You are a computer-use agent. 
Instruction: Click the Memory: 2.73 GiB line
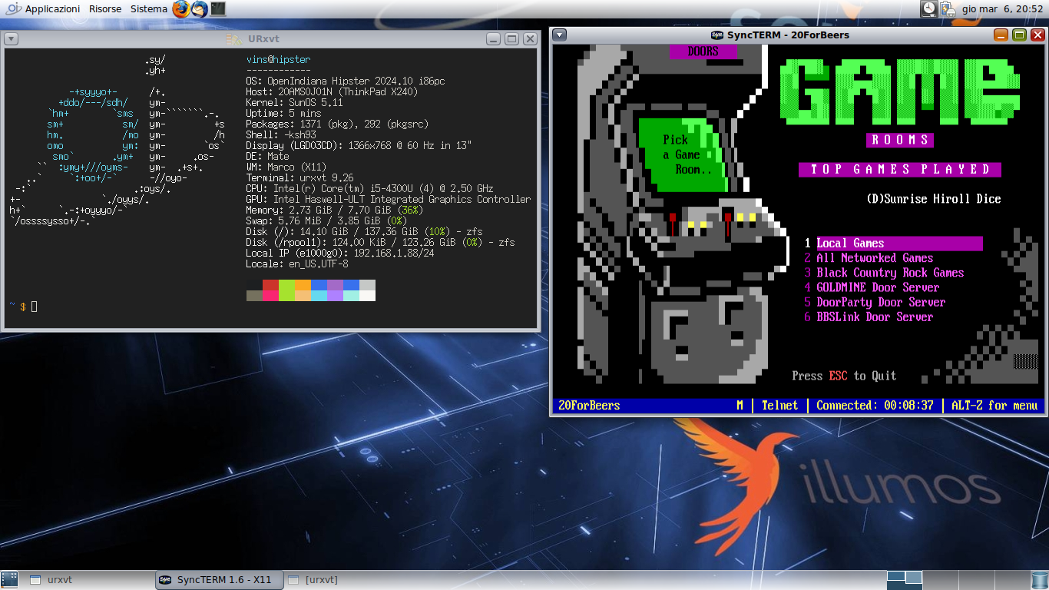tap(334, 210)
